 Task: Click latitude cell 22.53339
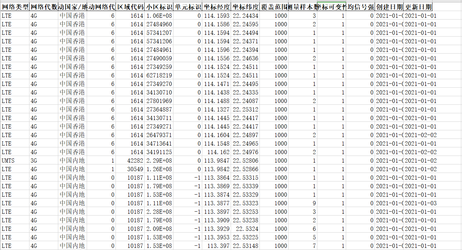[x=245, y=186]
